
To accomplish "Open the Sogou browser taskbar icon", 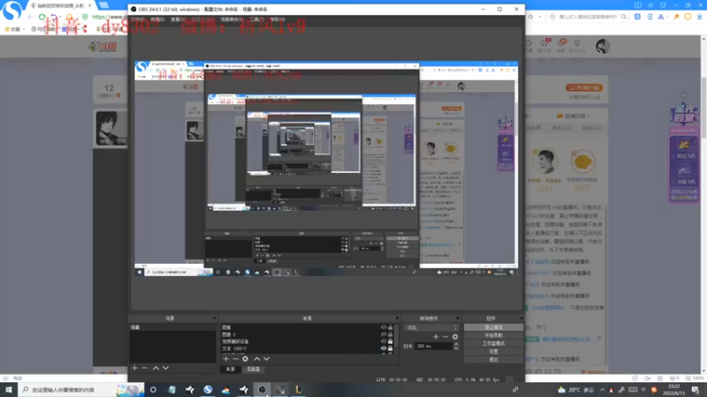I will (x=208, y=389).
